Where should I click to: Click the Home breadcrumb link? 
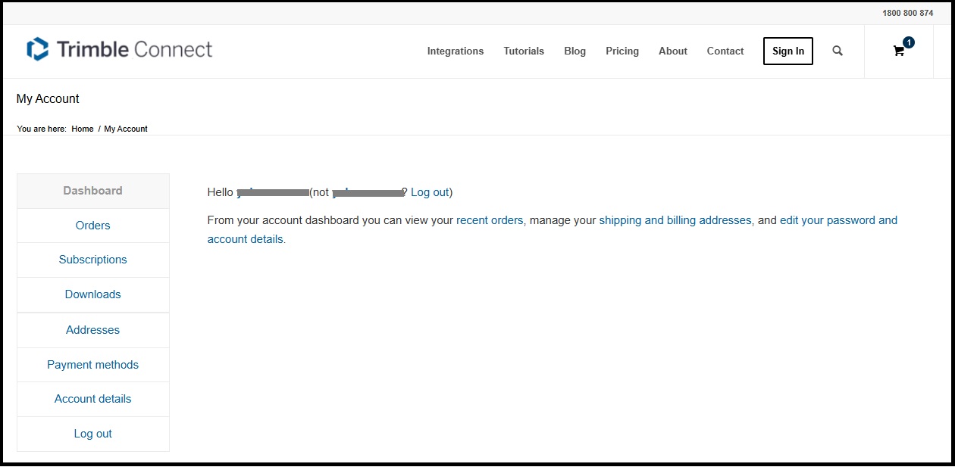[x=83, y=129]
